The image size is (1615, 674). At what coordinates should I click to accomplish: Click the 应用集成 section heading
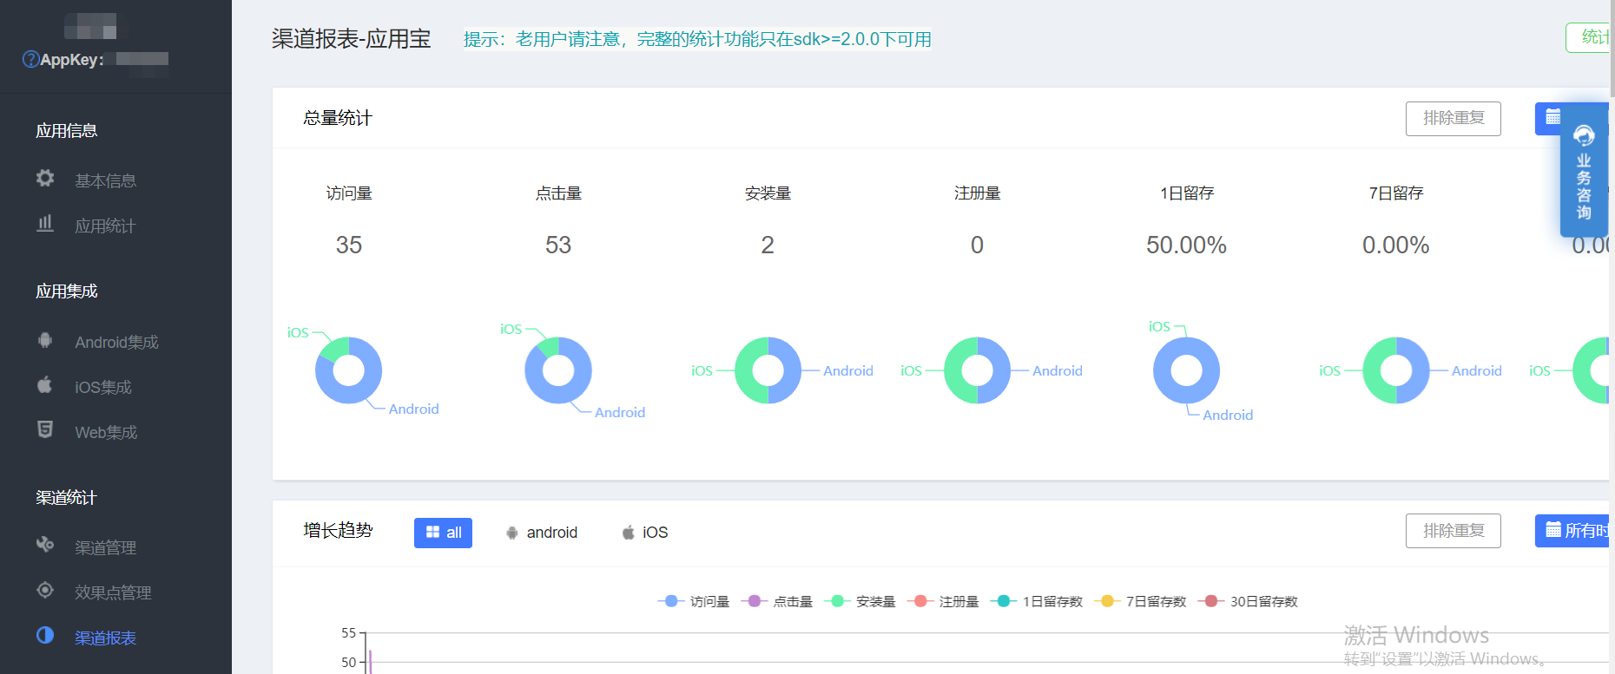(x=66, y=291)
